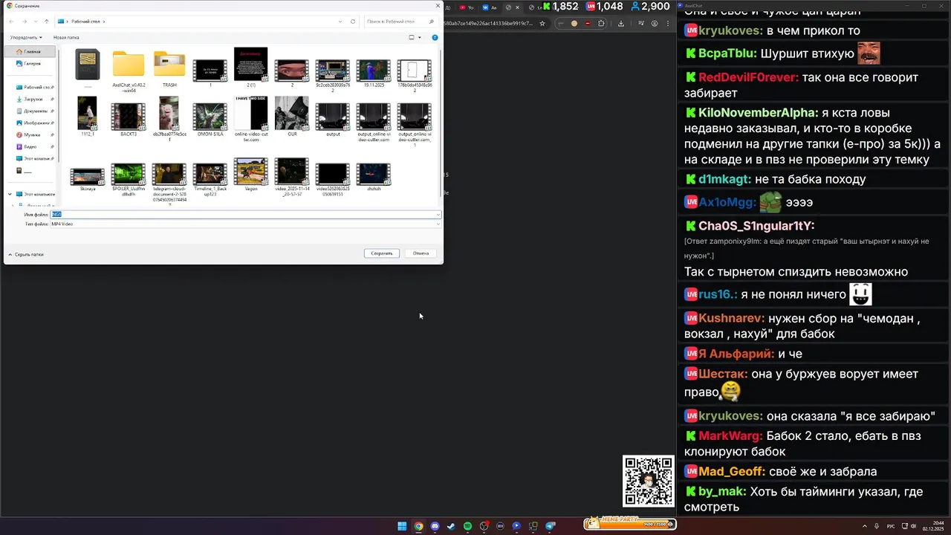Viewport: 951px width, 535px height.
Task: Click Скрыть папки to hide folders
Action: (x=26, y=254)
